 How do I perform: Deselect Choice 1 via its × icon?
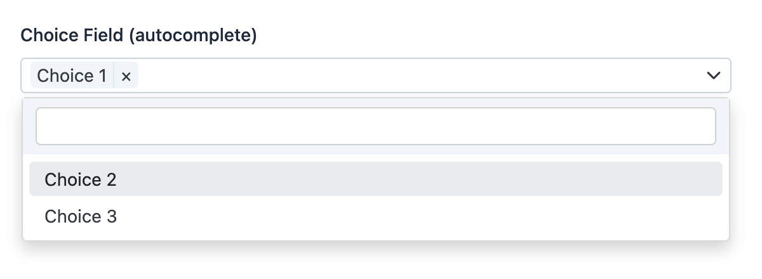(x=126, y=76)
